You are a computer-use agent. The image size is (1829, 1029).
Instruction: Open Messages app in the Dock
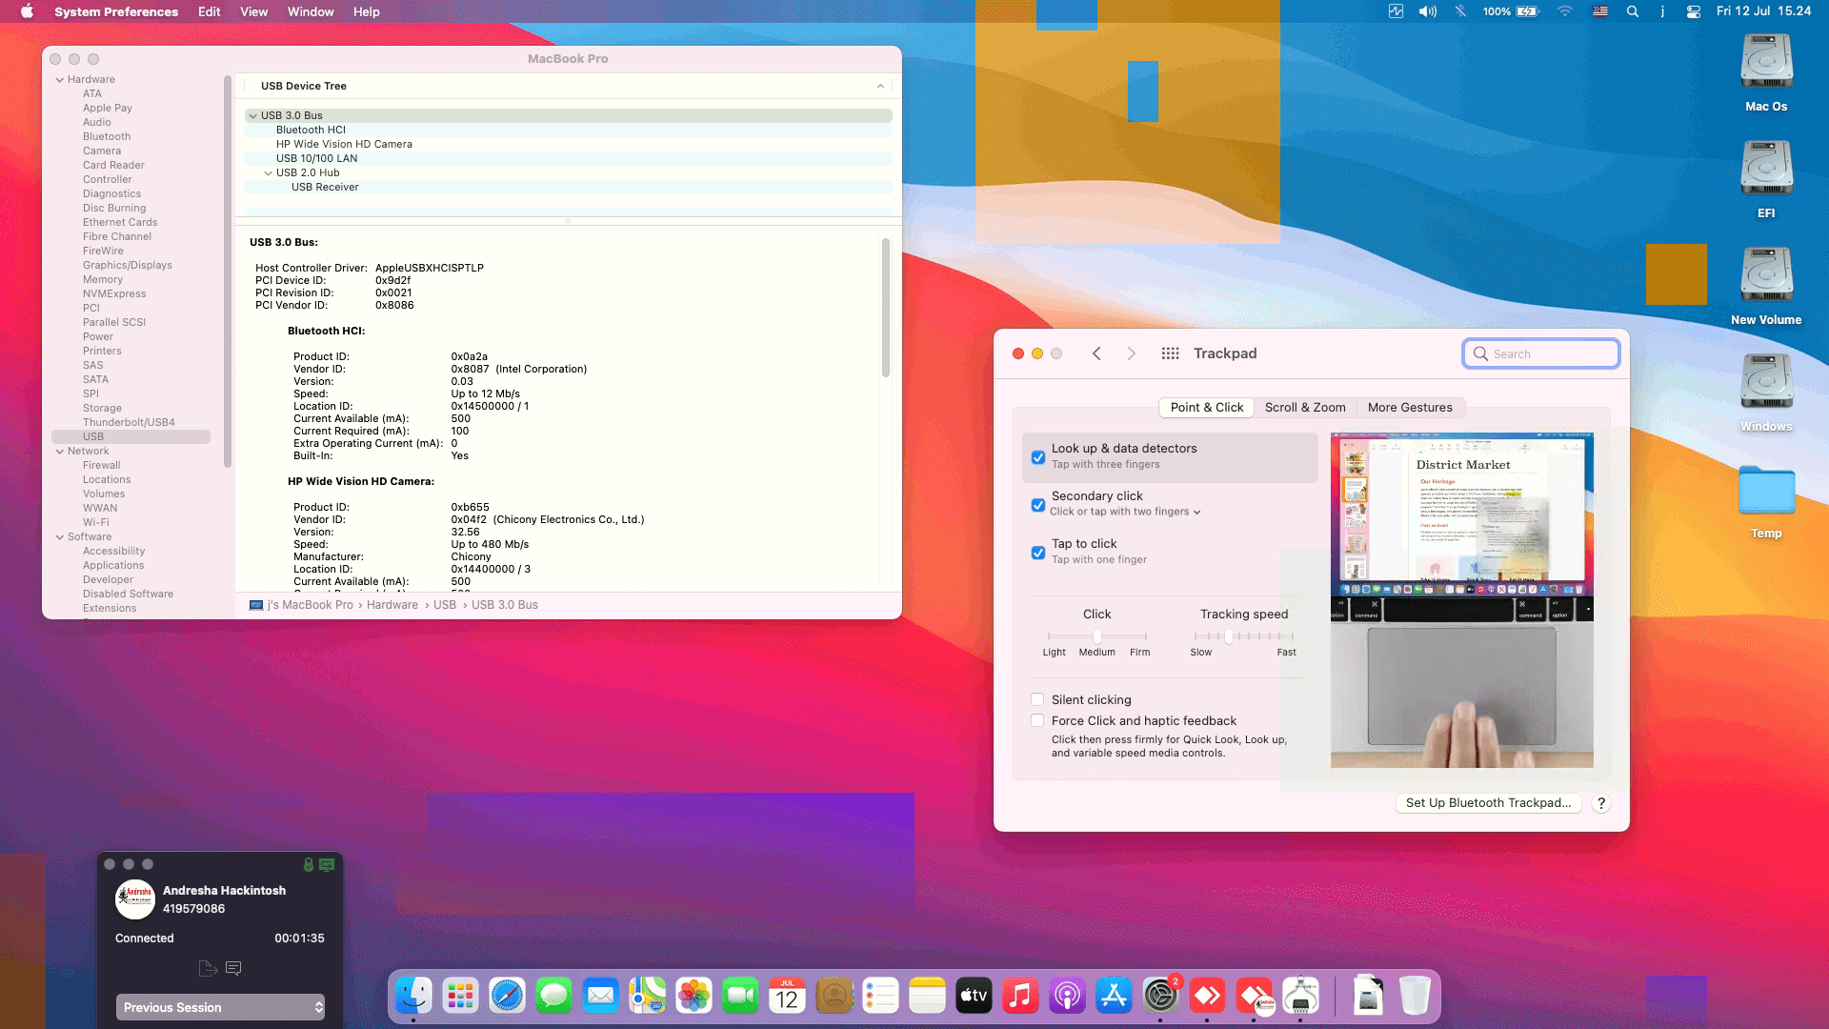pos(553,997)
